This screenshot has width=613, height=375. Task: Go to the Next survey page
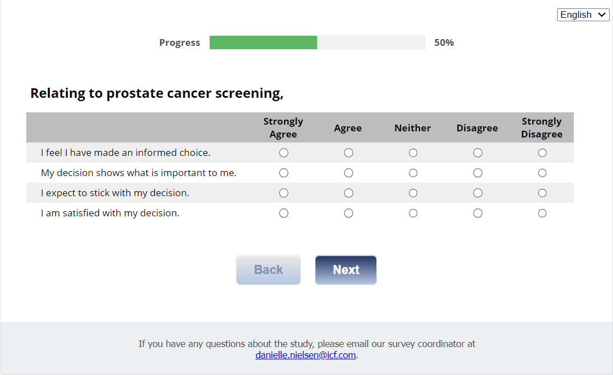pos(346,270)
